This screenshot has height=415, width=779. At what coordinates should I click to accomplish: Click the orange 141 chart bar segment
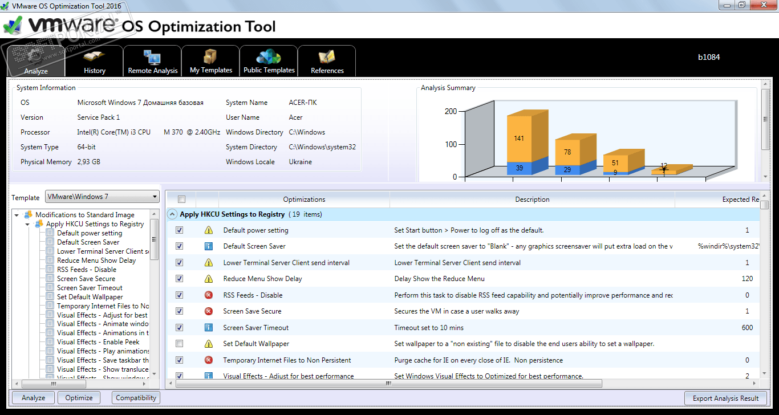(519, 140)
